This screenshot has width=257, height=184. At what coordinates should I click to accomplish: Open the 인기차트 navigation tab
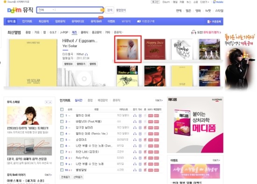pos(27,21)
